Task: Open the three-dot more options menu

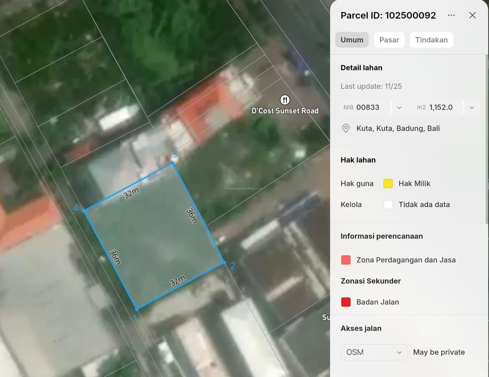Action: [451, 15]
